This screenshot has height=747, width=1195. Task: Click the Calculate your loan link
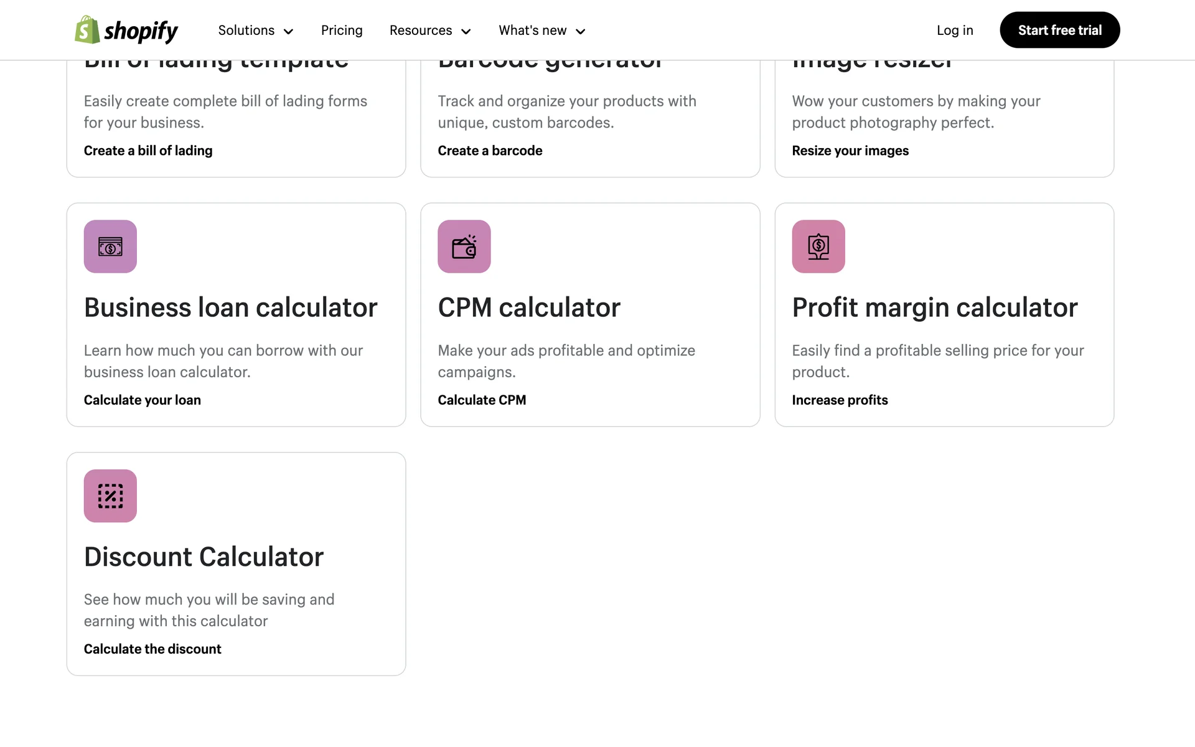coord(143,400)
